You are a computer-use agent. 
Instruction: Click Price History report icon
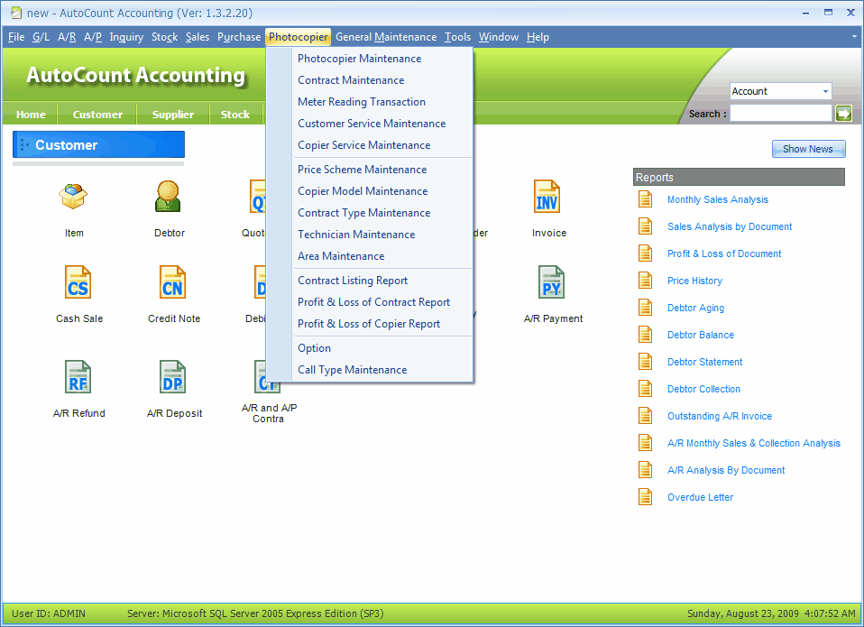point(645,281)
